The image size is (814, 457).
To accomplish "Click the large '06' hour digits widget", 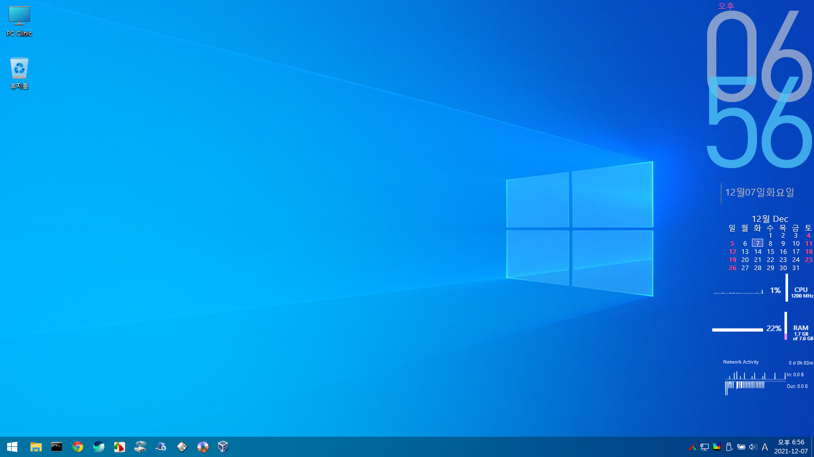I will pos(759,56).
